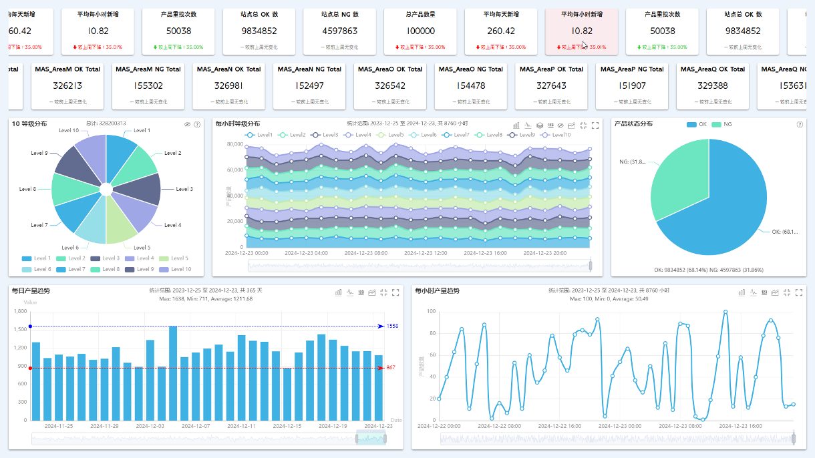
Task: Click restore icon in 每日产量趋势 toolbar
Action: 383,292
